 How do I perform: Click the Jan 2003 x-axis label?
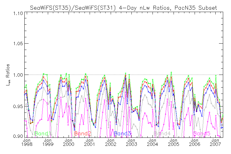click(131, 142)
